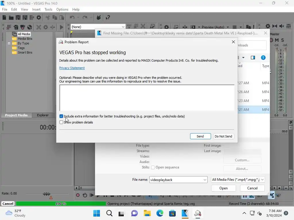
Task: Click the Undo arrow icon
Action: coord(72,17)
